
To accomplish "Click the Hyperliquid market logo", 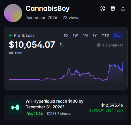I will pos(15,107).
